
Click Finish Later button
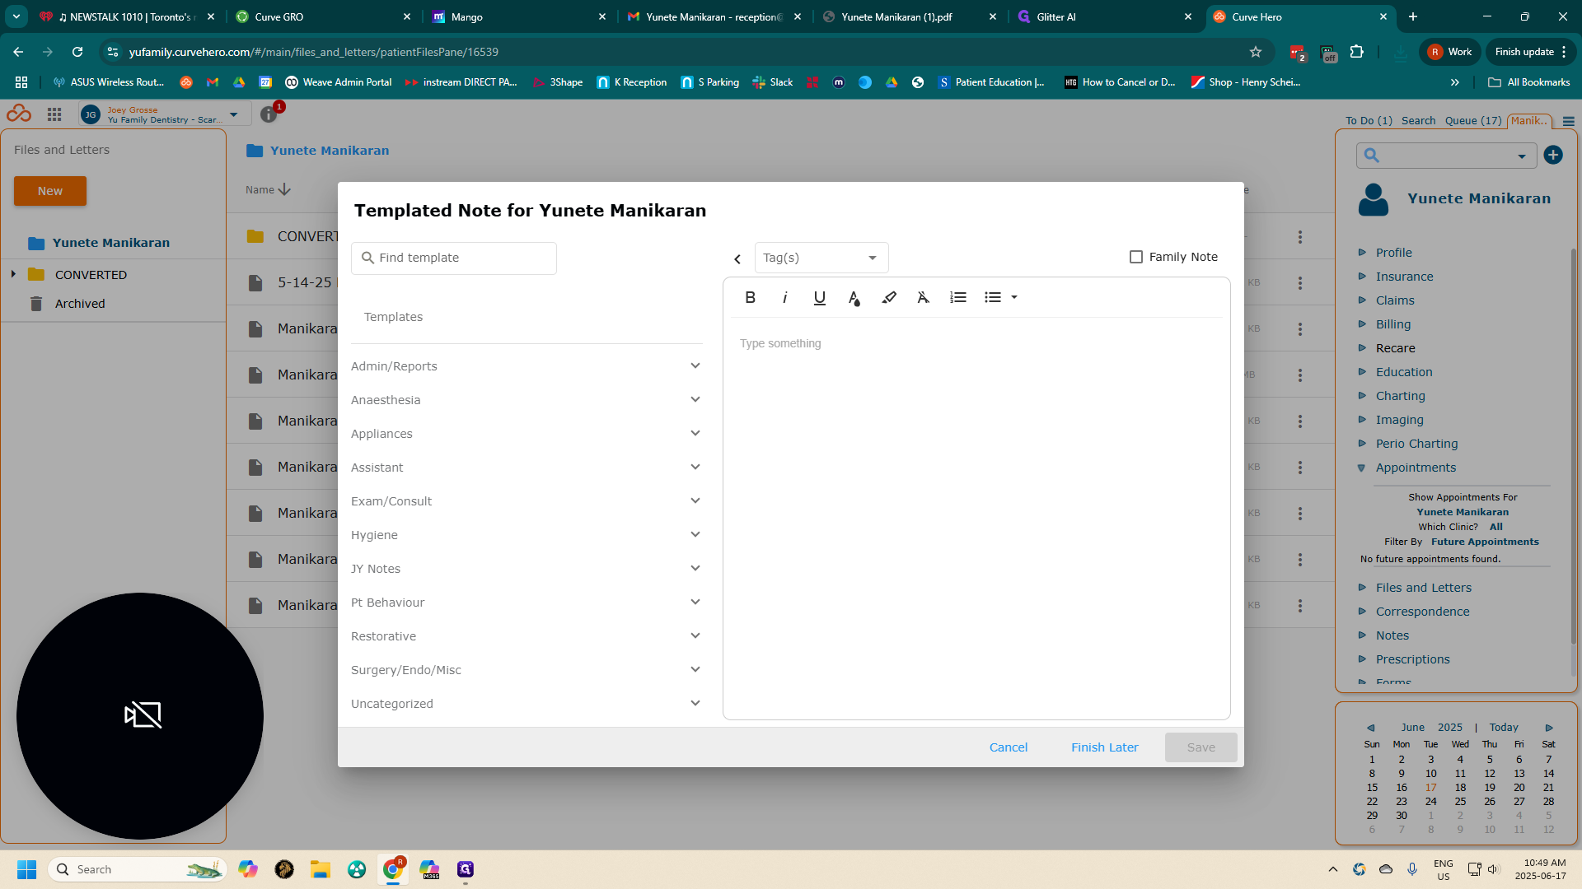pos(1104,747)
